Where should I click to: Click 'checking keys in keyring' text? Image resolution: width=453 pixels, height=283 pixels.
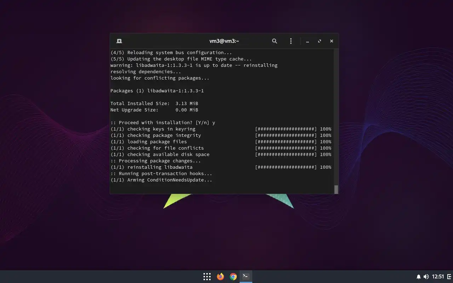point(161,129)
